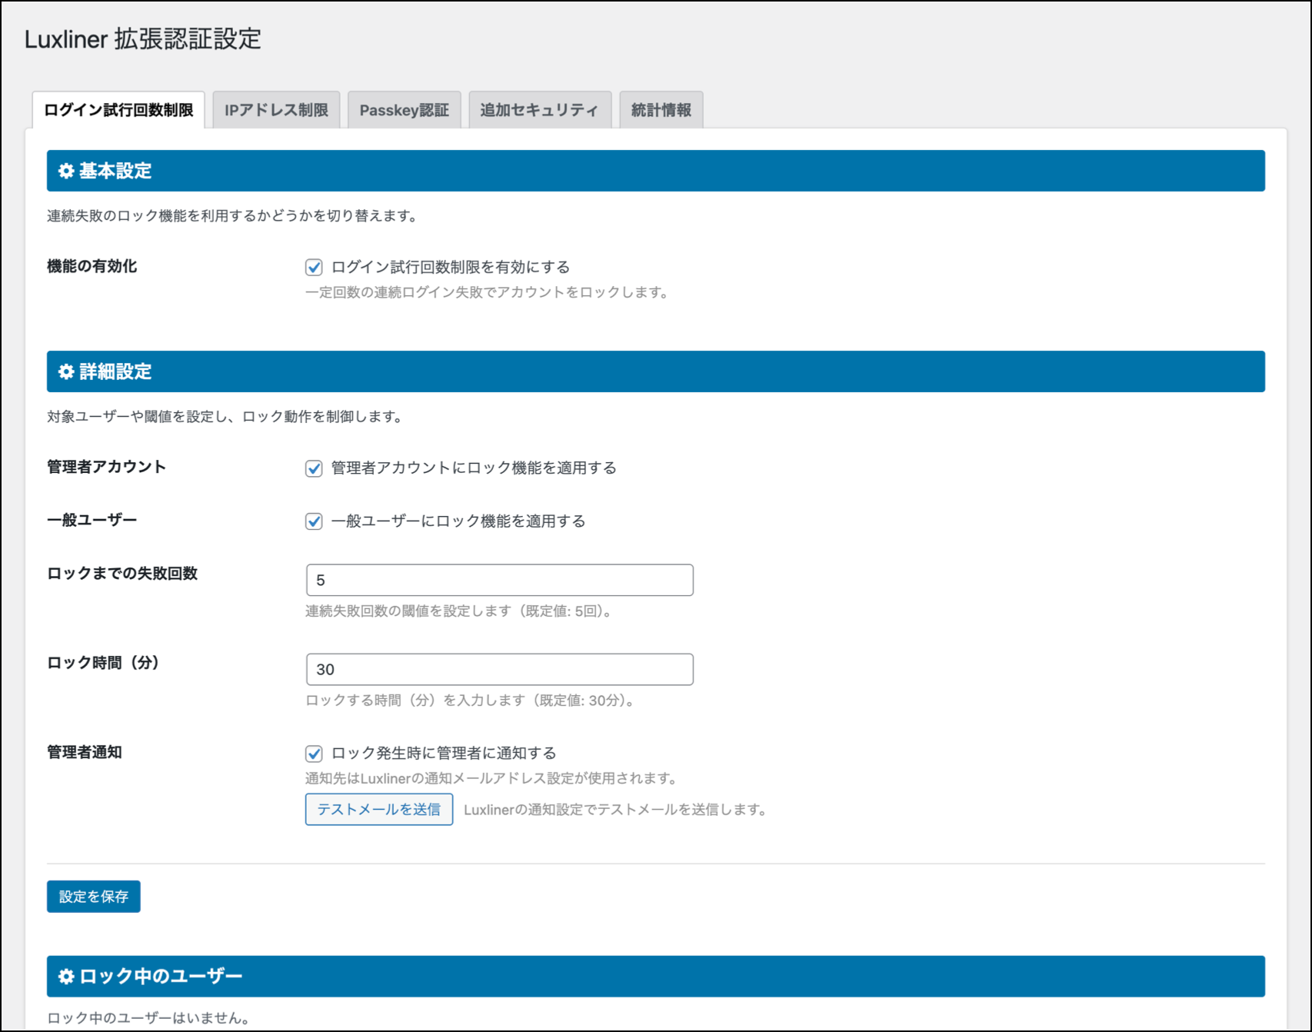Turn off ロック発生時に管理者に通知する checkbox
Screen dimensions: 1312x1032
314,754
